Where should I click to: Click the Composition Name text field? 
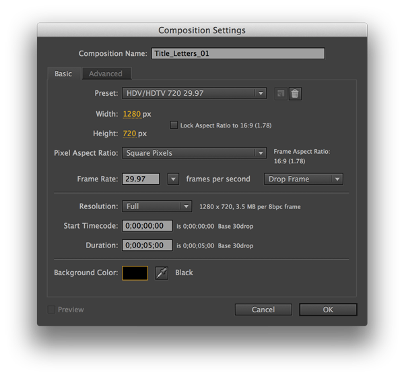(x=238, y=53)
